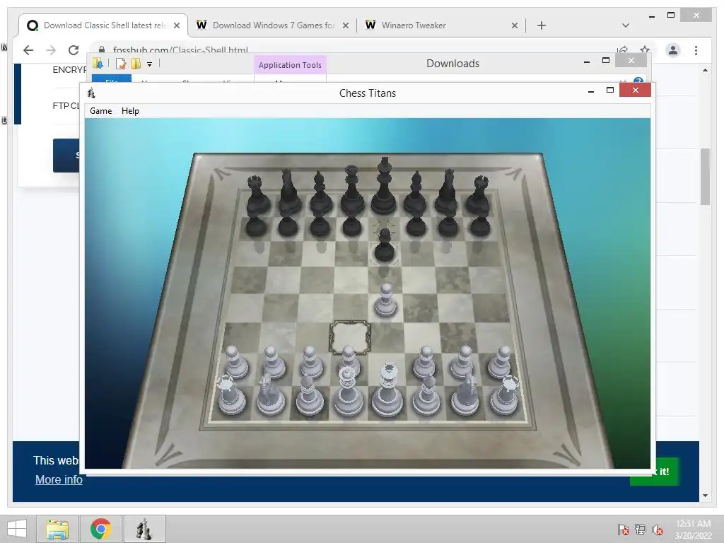Click properties icon in Downloads title bar
Screen dimensions: 724x543
120,64
